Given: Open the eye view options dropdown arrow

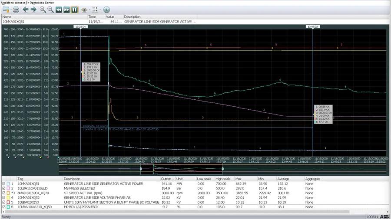Looking at the screenshot, I should [89, 9].
